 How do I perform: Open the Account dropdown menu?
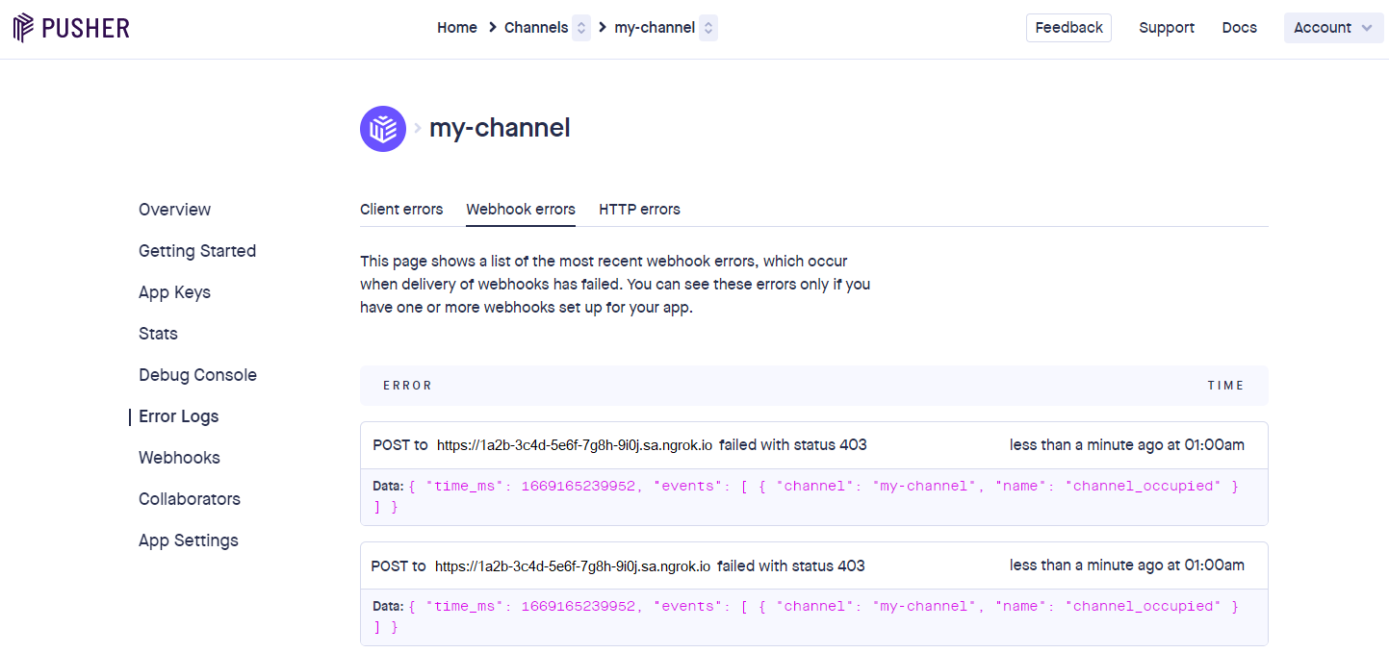(1333, 28)
